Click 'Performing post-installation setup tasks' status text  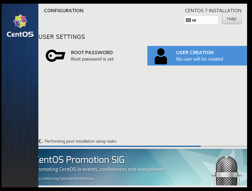click(80, 141)
